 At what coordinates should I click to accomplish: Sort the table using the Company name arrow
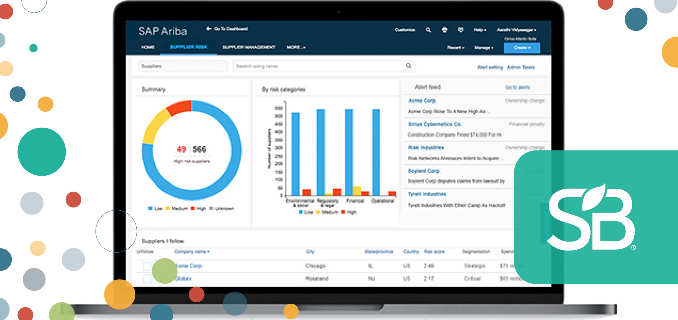[x=208, y=252]
